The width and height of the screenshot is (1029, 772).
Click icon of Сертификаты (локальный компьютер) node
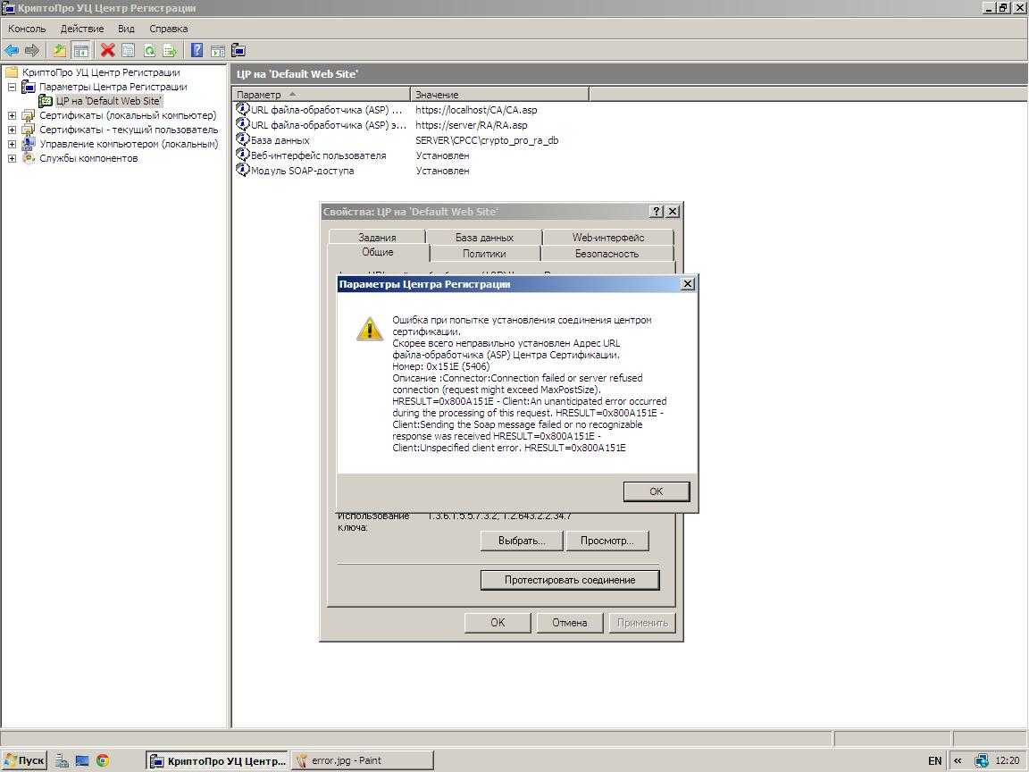pos(29,115)
